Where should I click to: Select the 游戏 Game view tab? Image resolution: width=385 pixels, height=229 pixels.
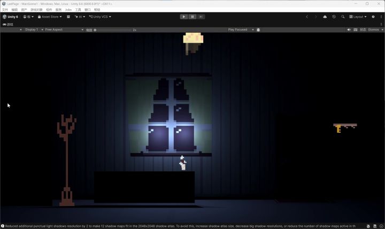[8, 25]
